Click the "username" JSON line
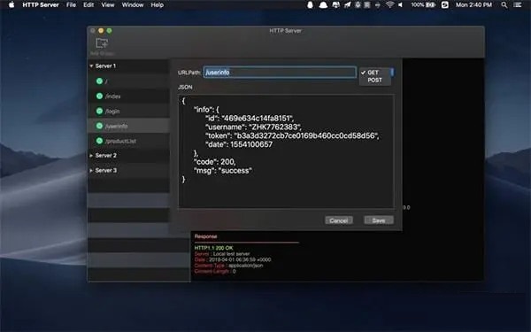This screenshot has height=332, width=531. point(253,127)
